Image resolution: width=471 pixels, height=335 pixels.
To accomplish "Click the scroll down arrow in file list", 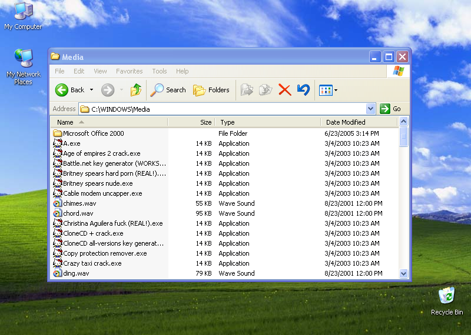I will (403, 273).
